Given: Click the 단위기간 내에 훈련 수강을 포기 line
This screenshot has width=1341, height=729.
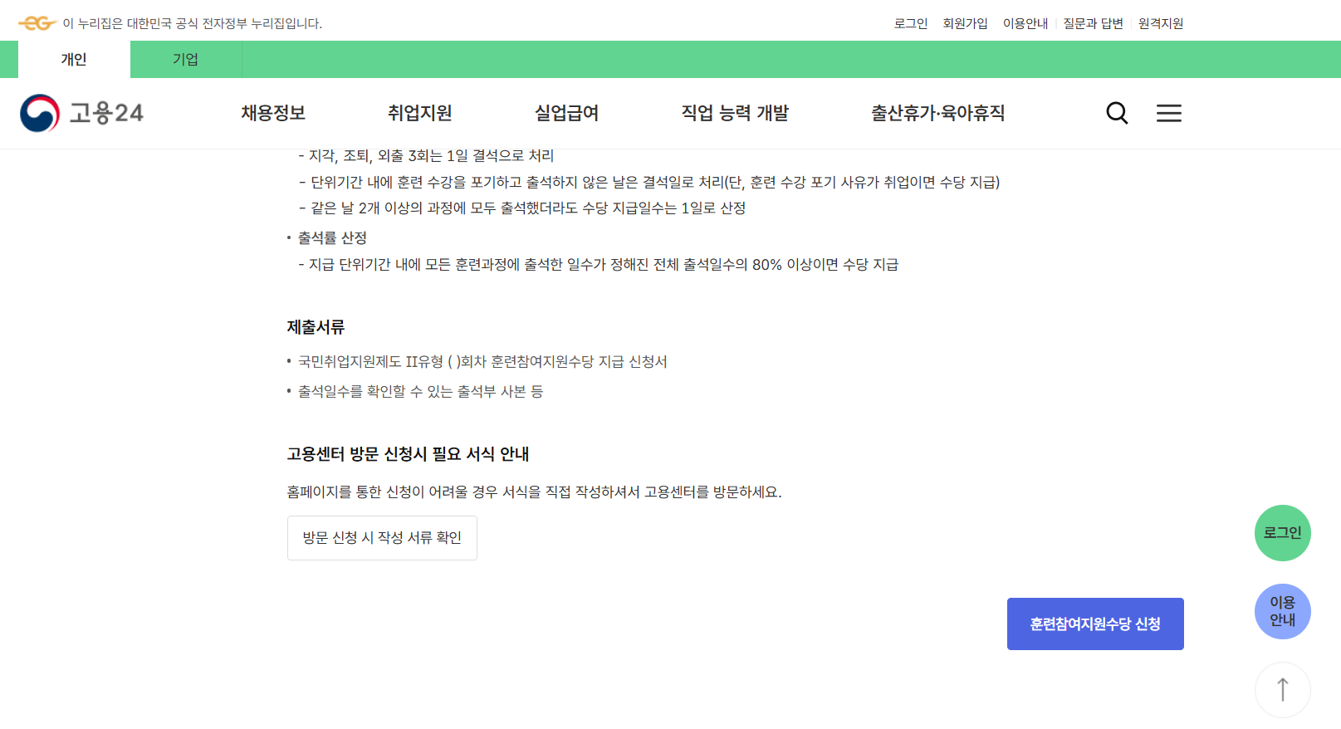Looking at the screenshot, I should click(649, 182).
